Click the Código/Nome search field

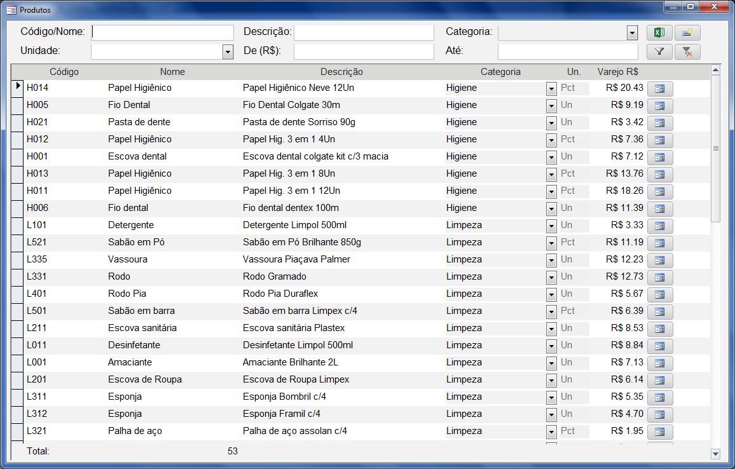click(x=163, y=32)
